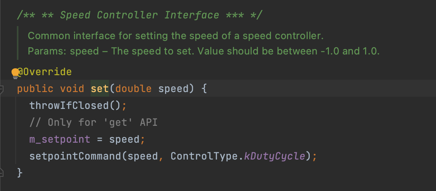Viewport: 436px width, 191px height.
Task: Click the italic kDutyCycle constant
Action: tap(275, 156)
